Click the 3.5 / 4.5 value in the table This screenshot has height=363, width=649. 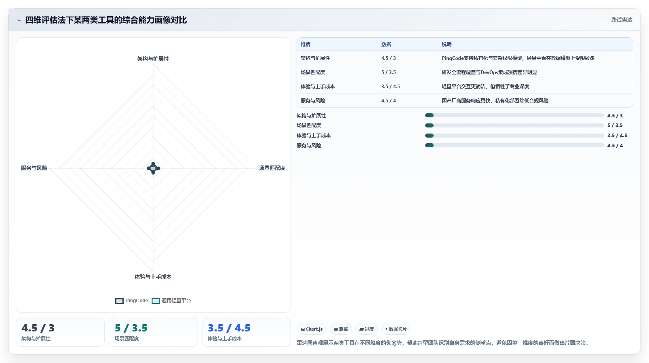tap(390, 87)
